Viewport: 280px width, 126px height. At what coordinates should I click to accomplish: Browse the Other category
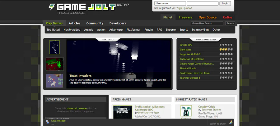pyautogui.click(x=216, y=30)
